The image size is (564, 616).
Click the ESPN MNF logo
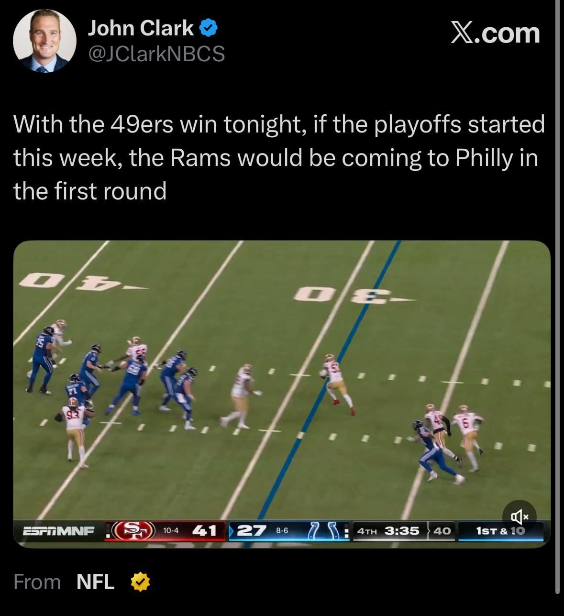click(x=59, y=531)
